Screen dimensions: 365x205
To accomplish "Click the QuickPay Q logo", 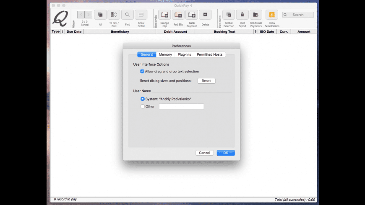I will (x=60, y=18).
